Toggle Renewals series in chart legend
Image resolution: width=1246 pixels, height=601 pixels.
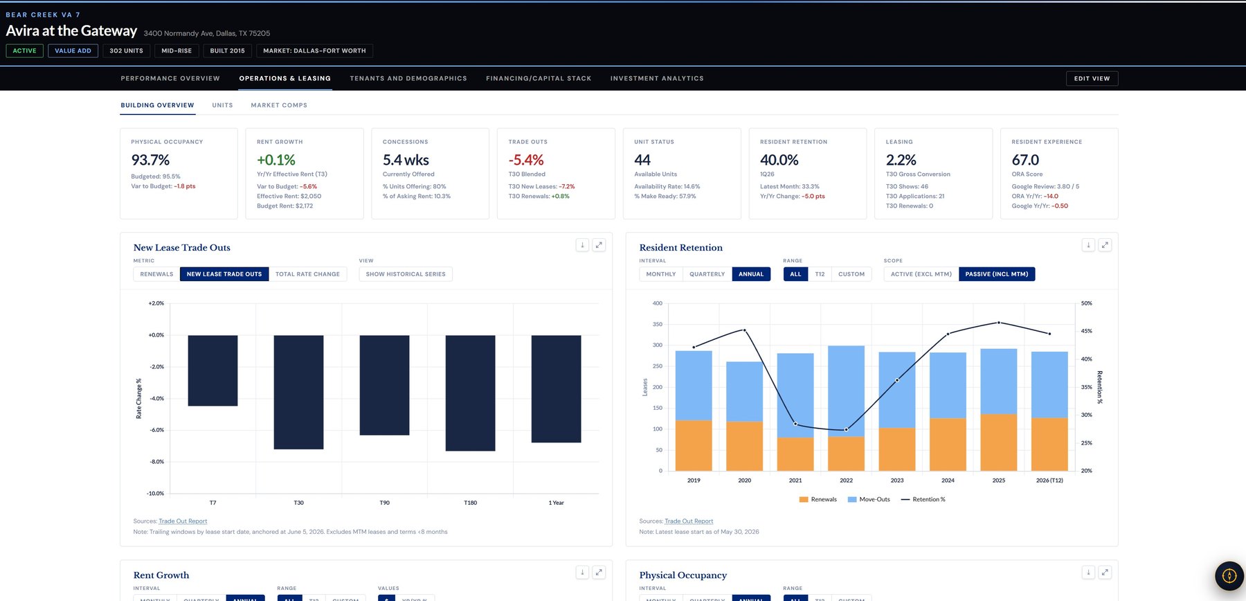(818, 499)
